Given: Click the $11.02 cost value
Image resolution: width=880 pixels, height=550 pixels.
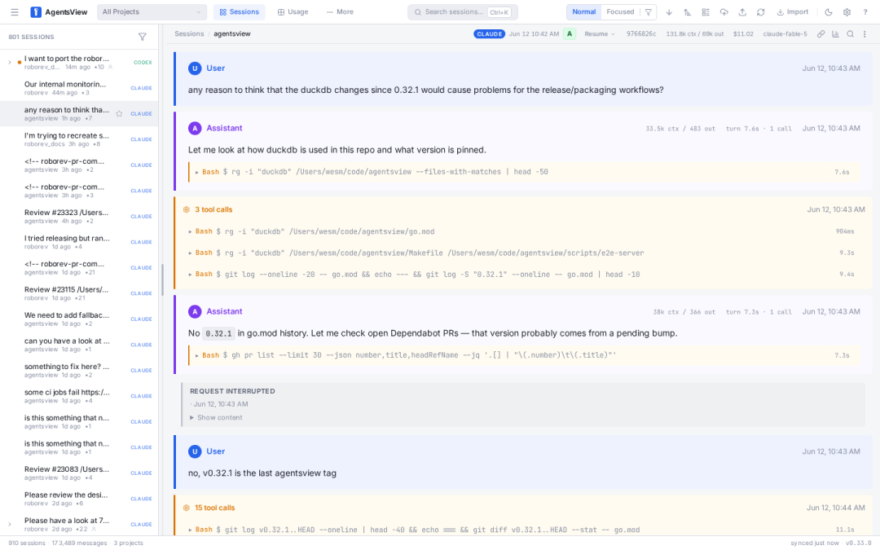Looking at the screenshot, I should pyautogui.click(x=743, y=34).
